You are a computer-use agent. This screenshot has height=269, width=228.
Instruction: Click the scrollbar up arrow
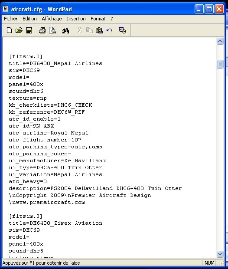[220, 41]
